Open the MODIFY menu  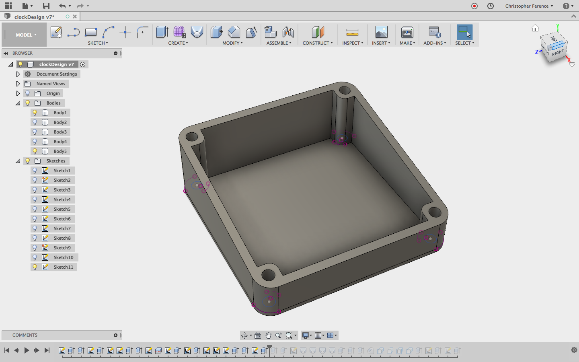(x=233, y=43)
